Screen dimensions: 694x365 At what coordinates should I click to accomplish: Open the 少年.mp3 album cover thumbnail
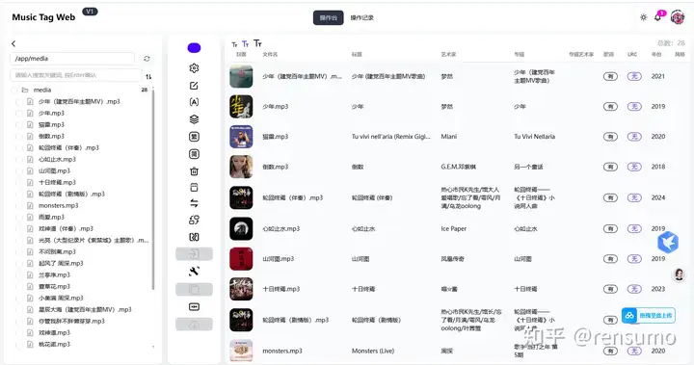point(241,107)
